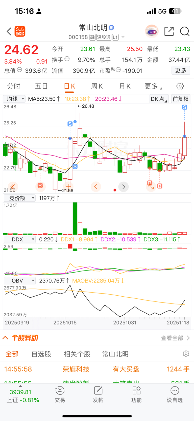Switch to 周K tab

click(x=97, y=86)
